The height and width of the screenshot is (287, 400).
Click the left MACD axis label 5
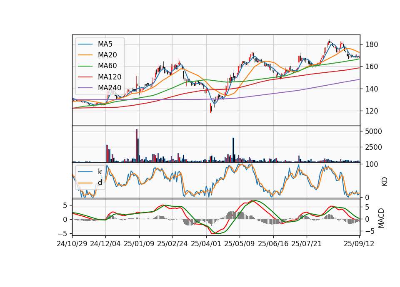pyautogui.click(x=65, y=205)
